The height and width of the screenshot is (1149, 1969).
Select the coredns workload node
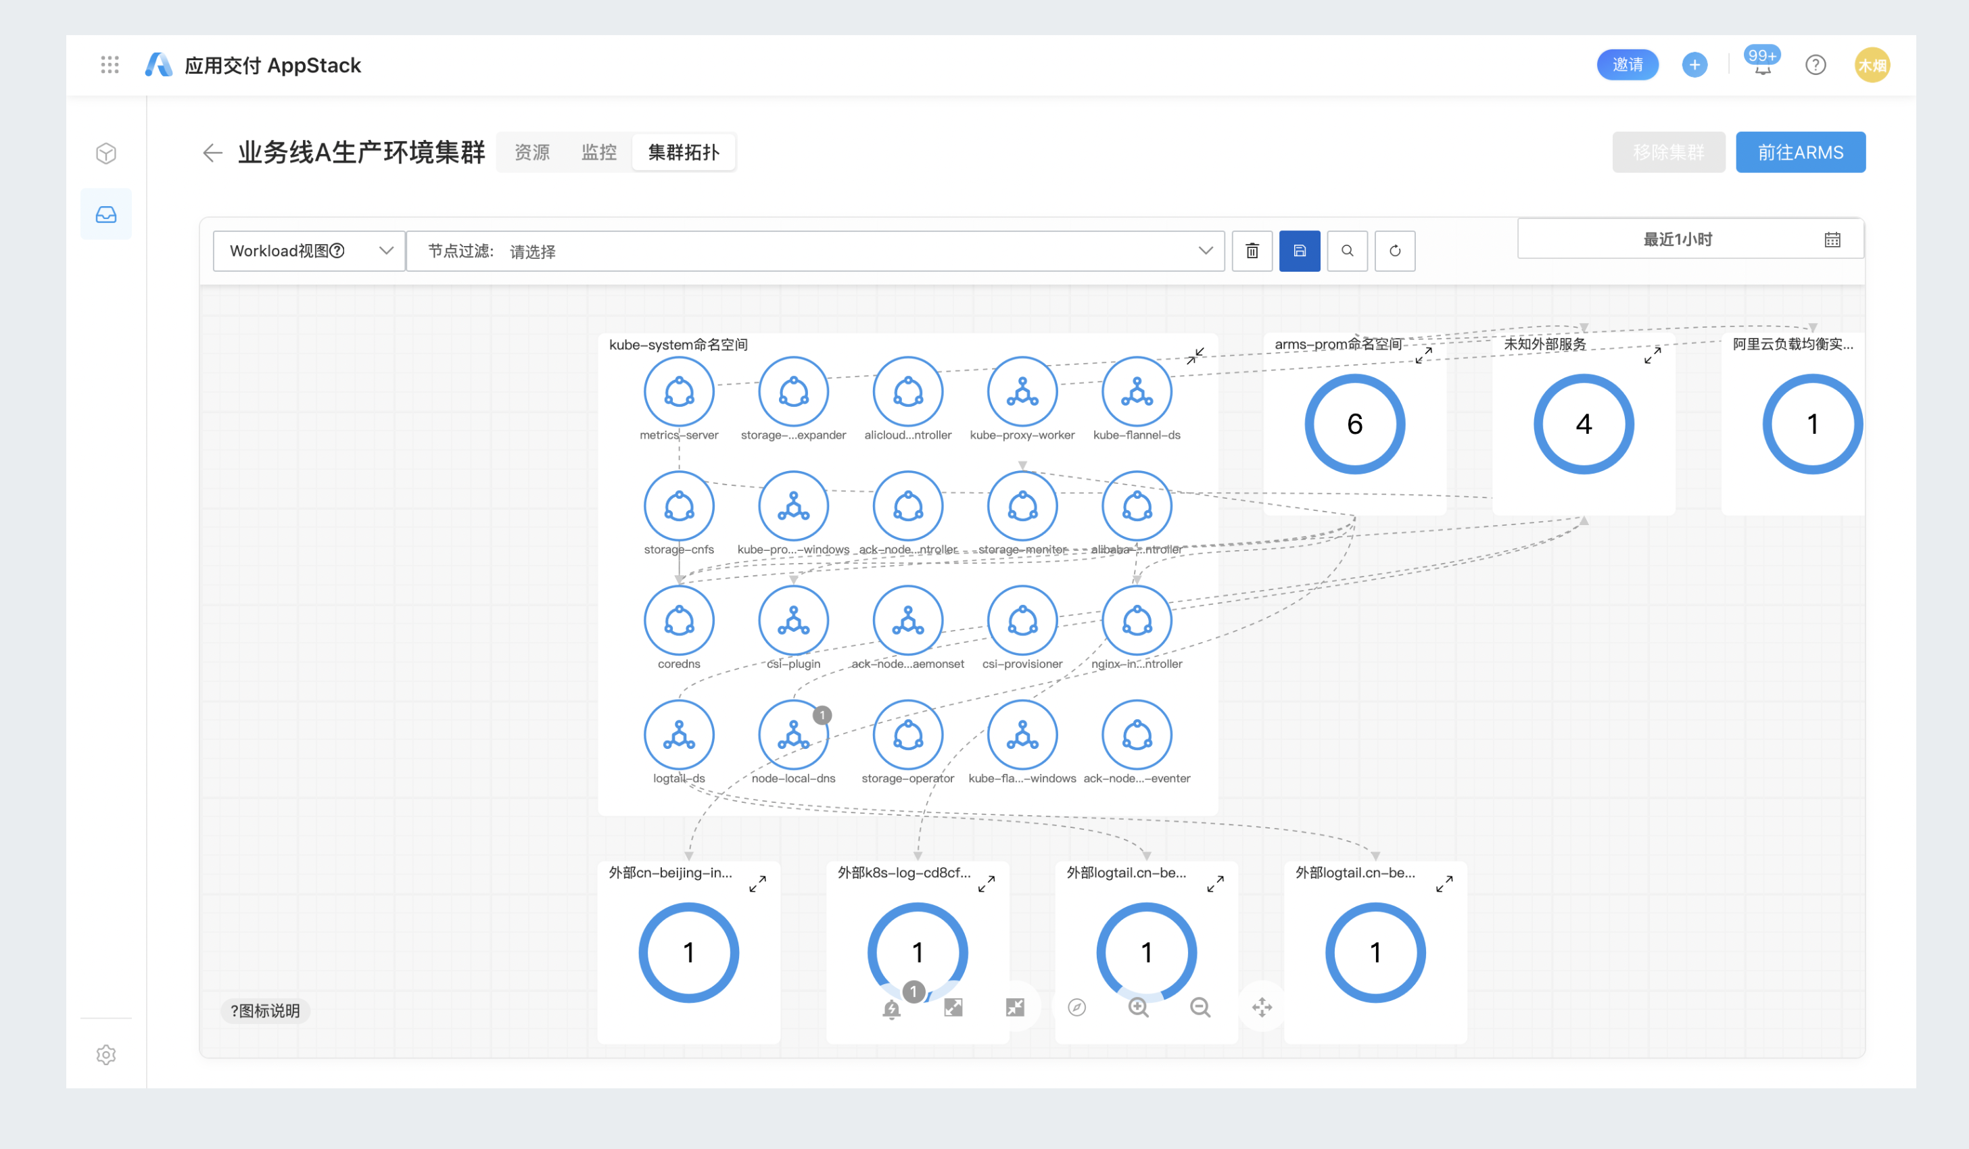pyautogui.click(x=679, y=621)
